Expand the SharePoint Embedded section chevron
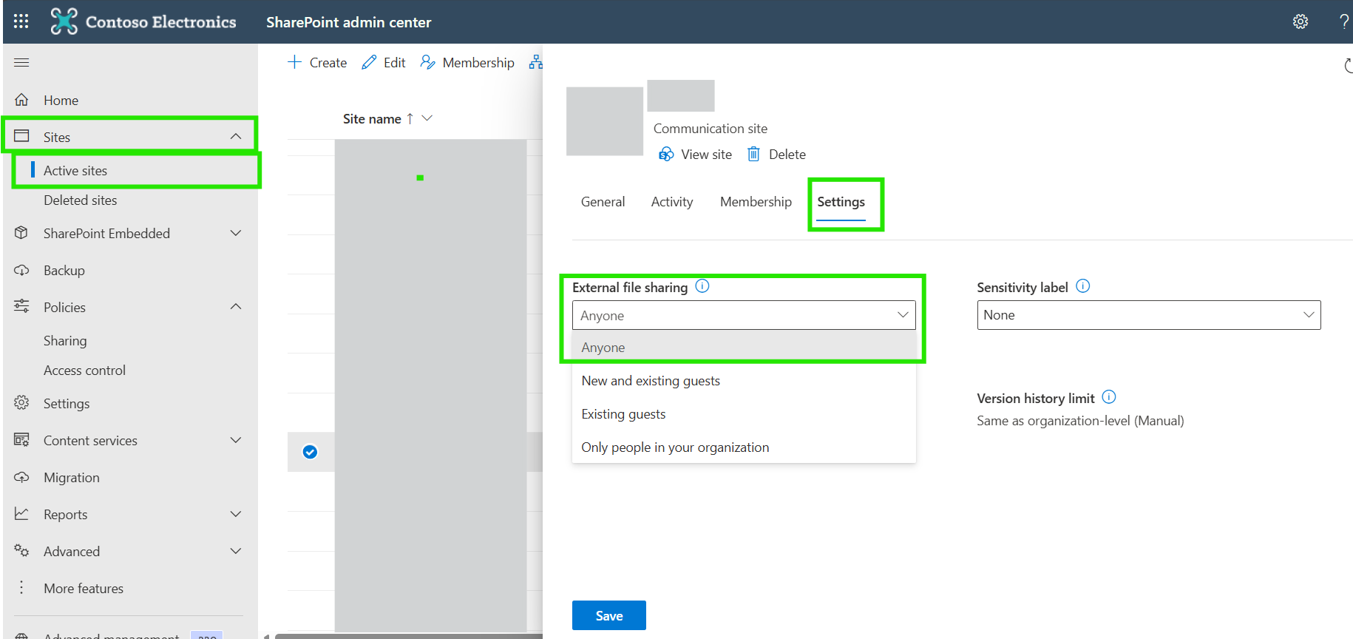The image size is (1353, 639). pyautogui.click(x=236, y=233)
